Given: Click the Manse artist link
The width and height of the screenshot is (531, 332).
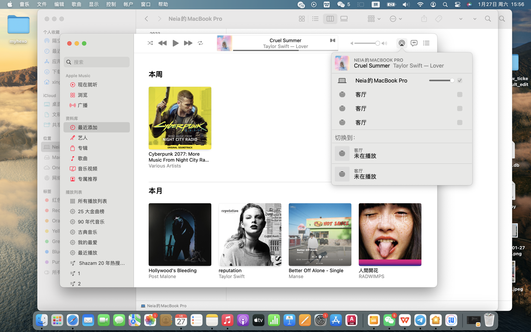Looking at the screenshot, I should [x=296, y=276].
